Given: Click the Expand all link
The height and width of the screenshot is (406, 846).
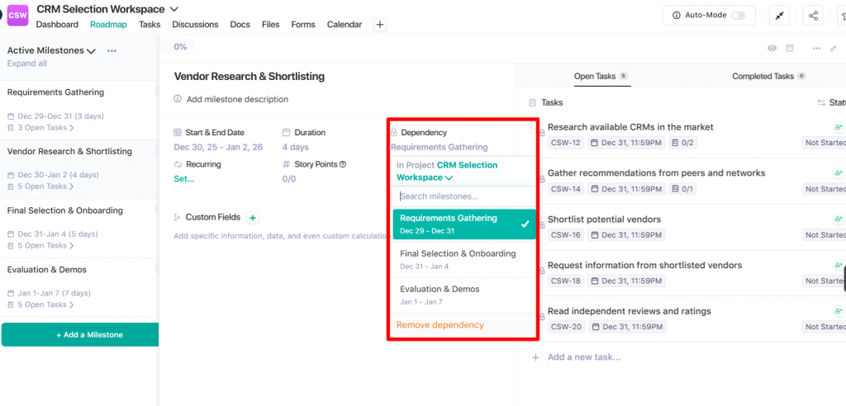Looking at the screenshot, I should tap(27, 64).
